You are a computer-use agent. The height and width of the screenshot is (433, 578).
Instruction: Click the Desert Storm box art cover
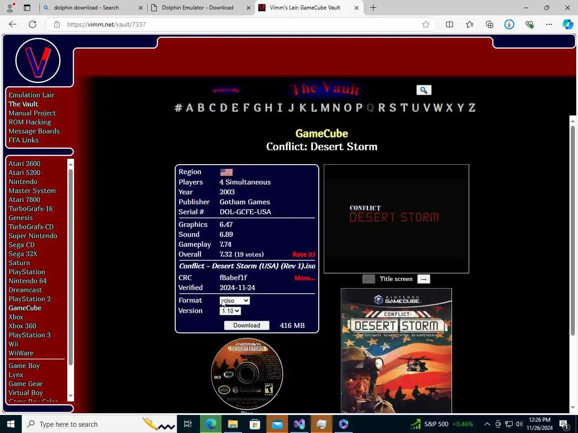point(396,351)
